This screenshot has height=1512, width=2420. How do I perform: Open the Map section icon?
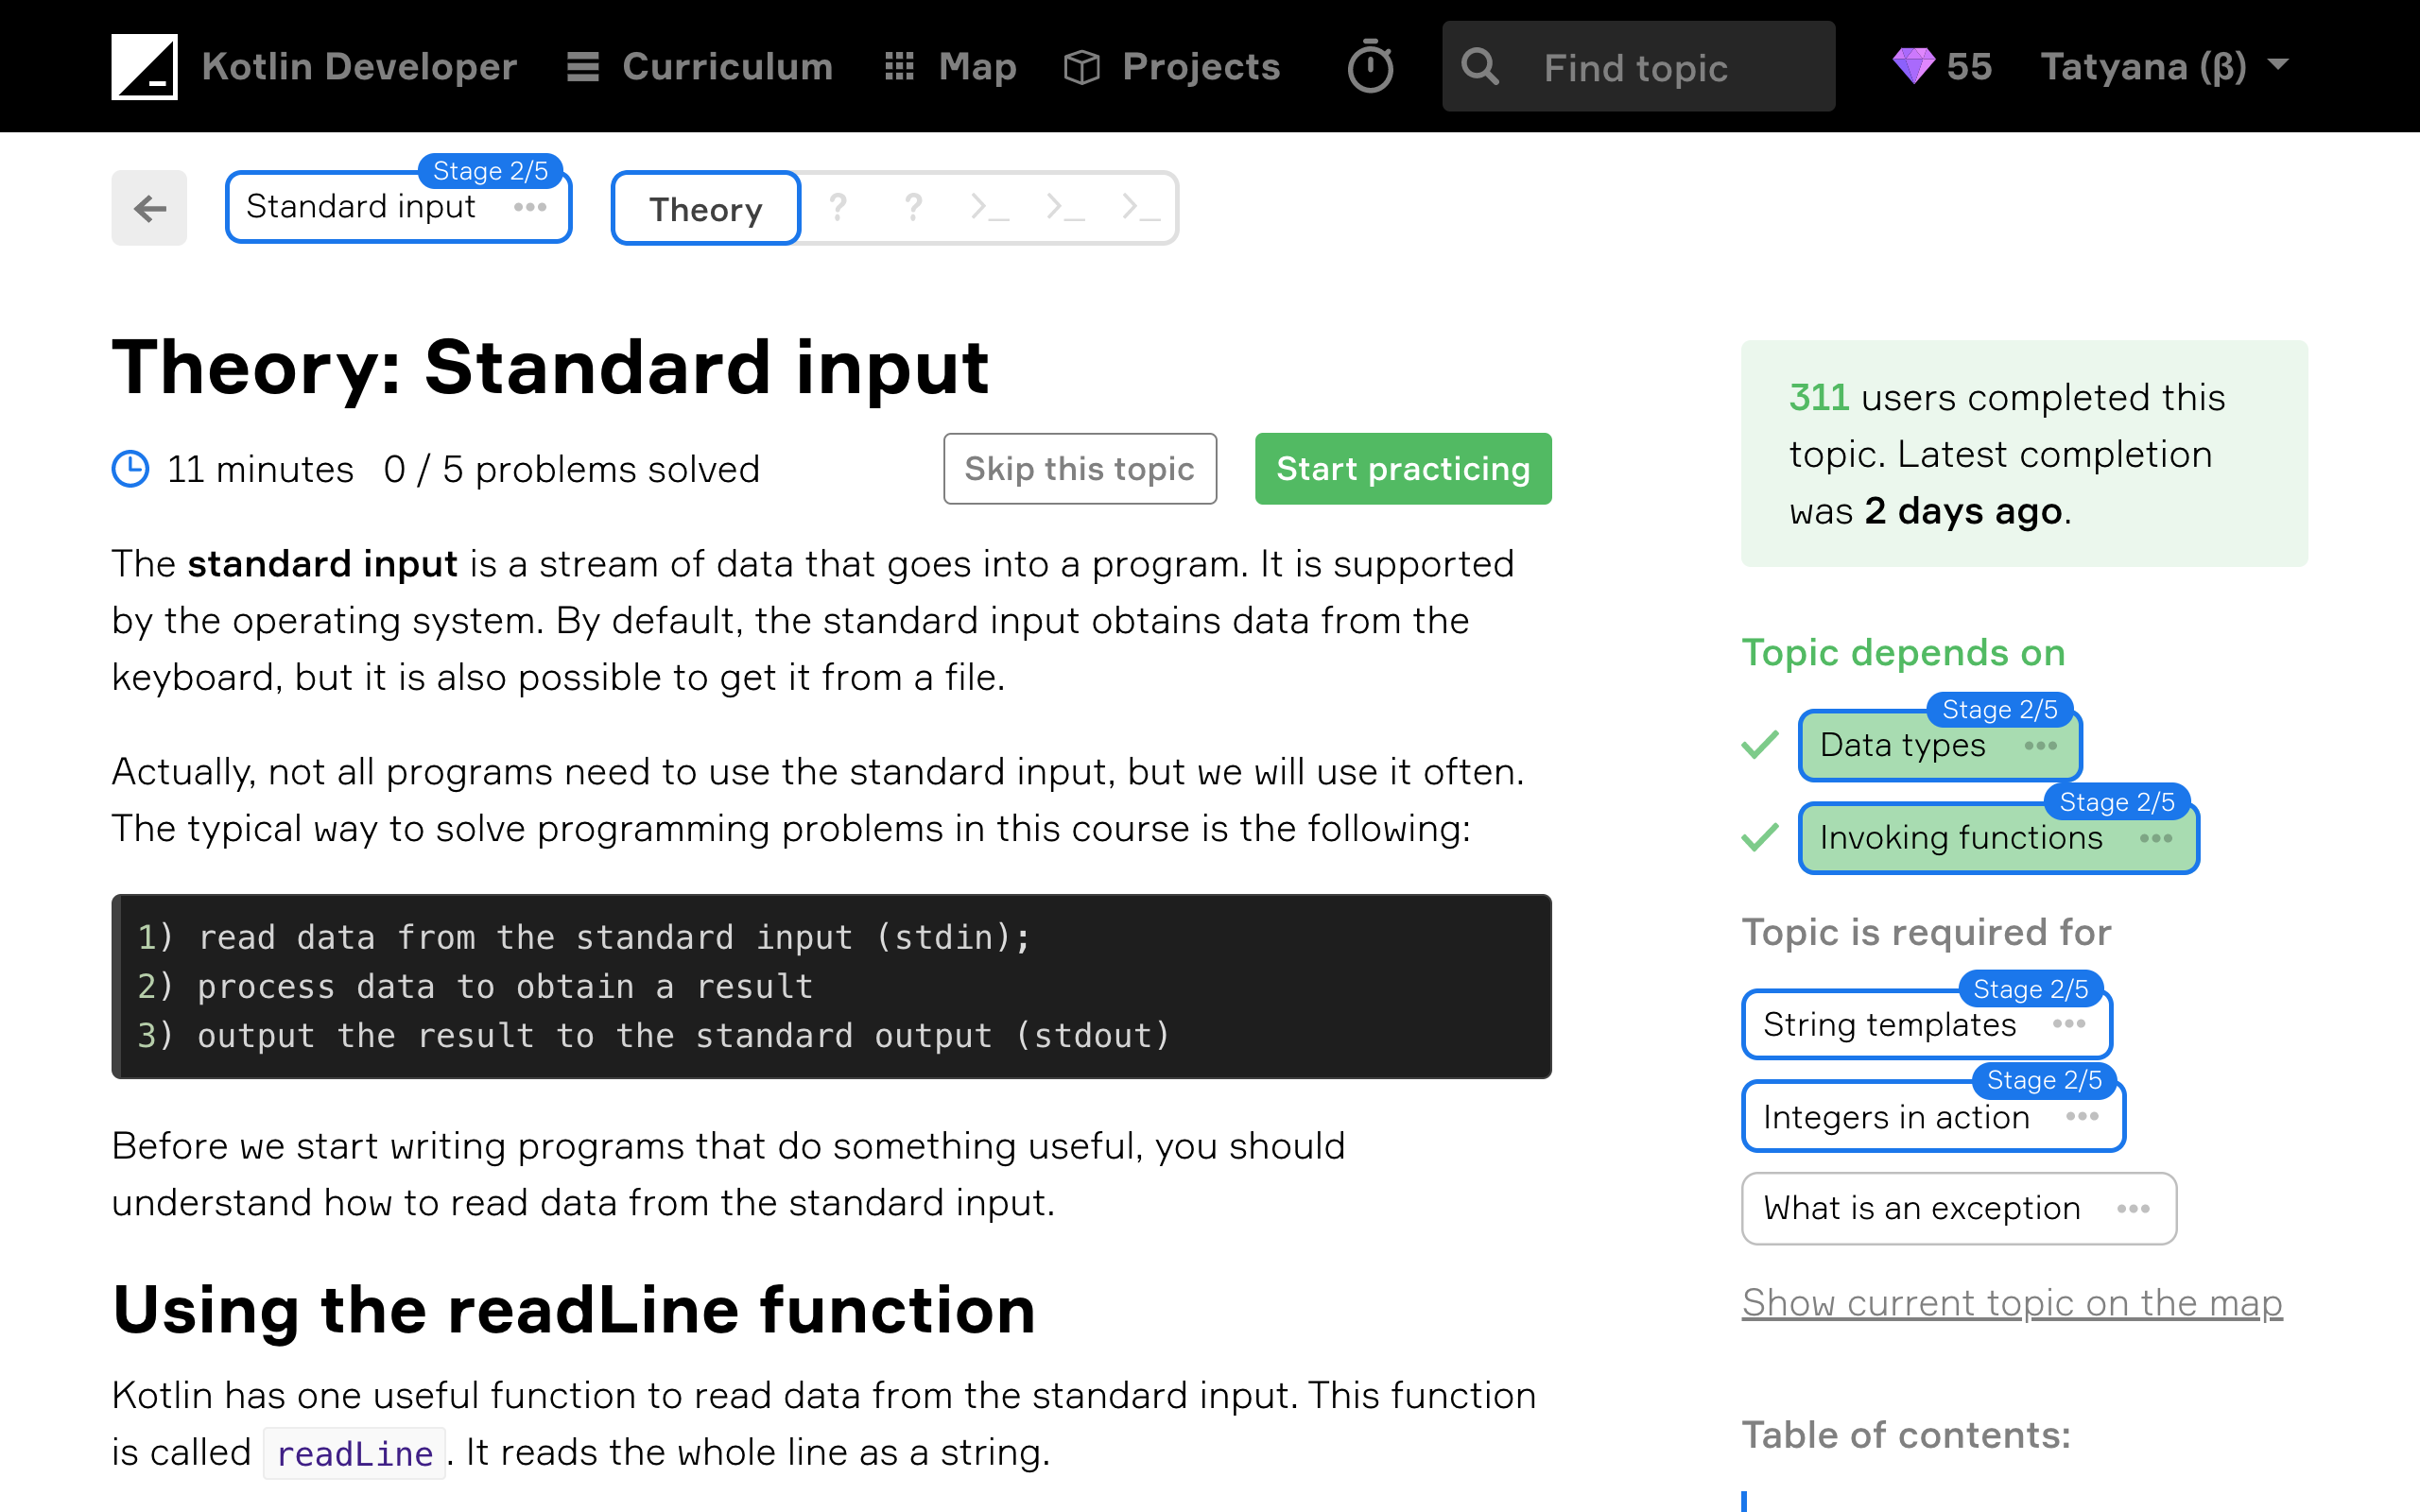[899, 66]
